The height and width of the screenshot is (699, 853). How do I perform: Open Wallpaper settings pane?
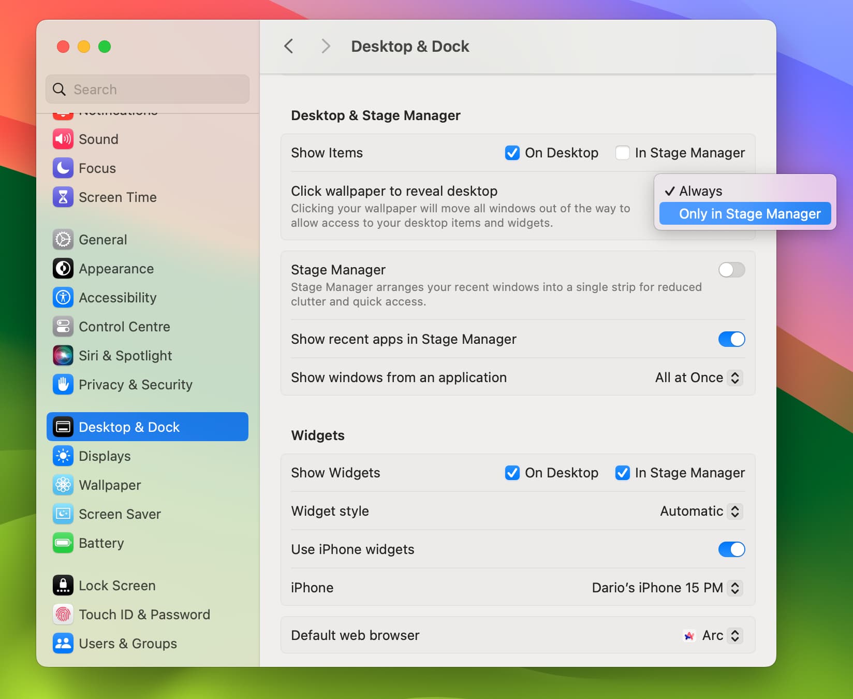[x=148, y=485]
